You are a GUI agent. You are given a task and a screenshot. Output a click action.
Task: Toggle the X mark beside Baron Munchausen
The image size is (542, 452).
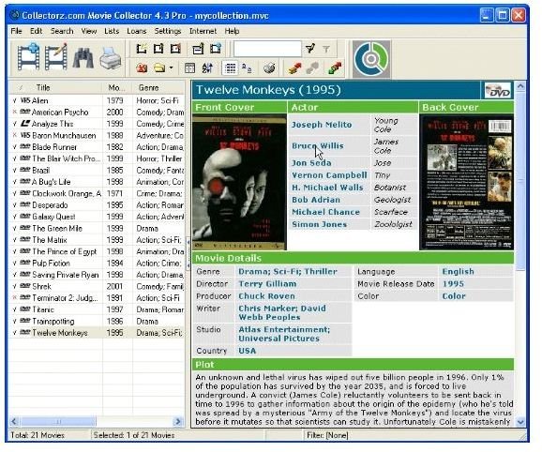(14, 135)
